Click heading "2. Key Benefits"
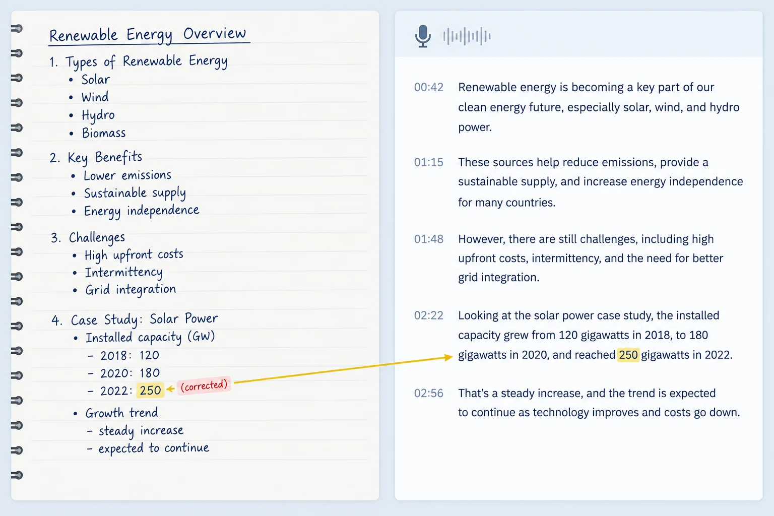774x516 pixels. coord(96,157)
